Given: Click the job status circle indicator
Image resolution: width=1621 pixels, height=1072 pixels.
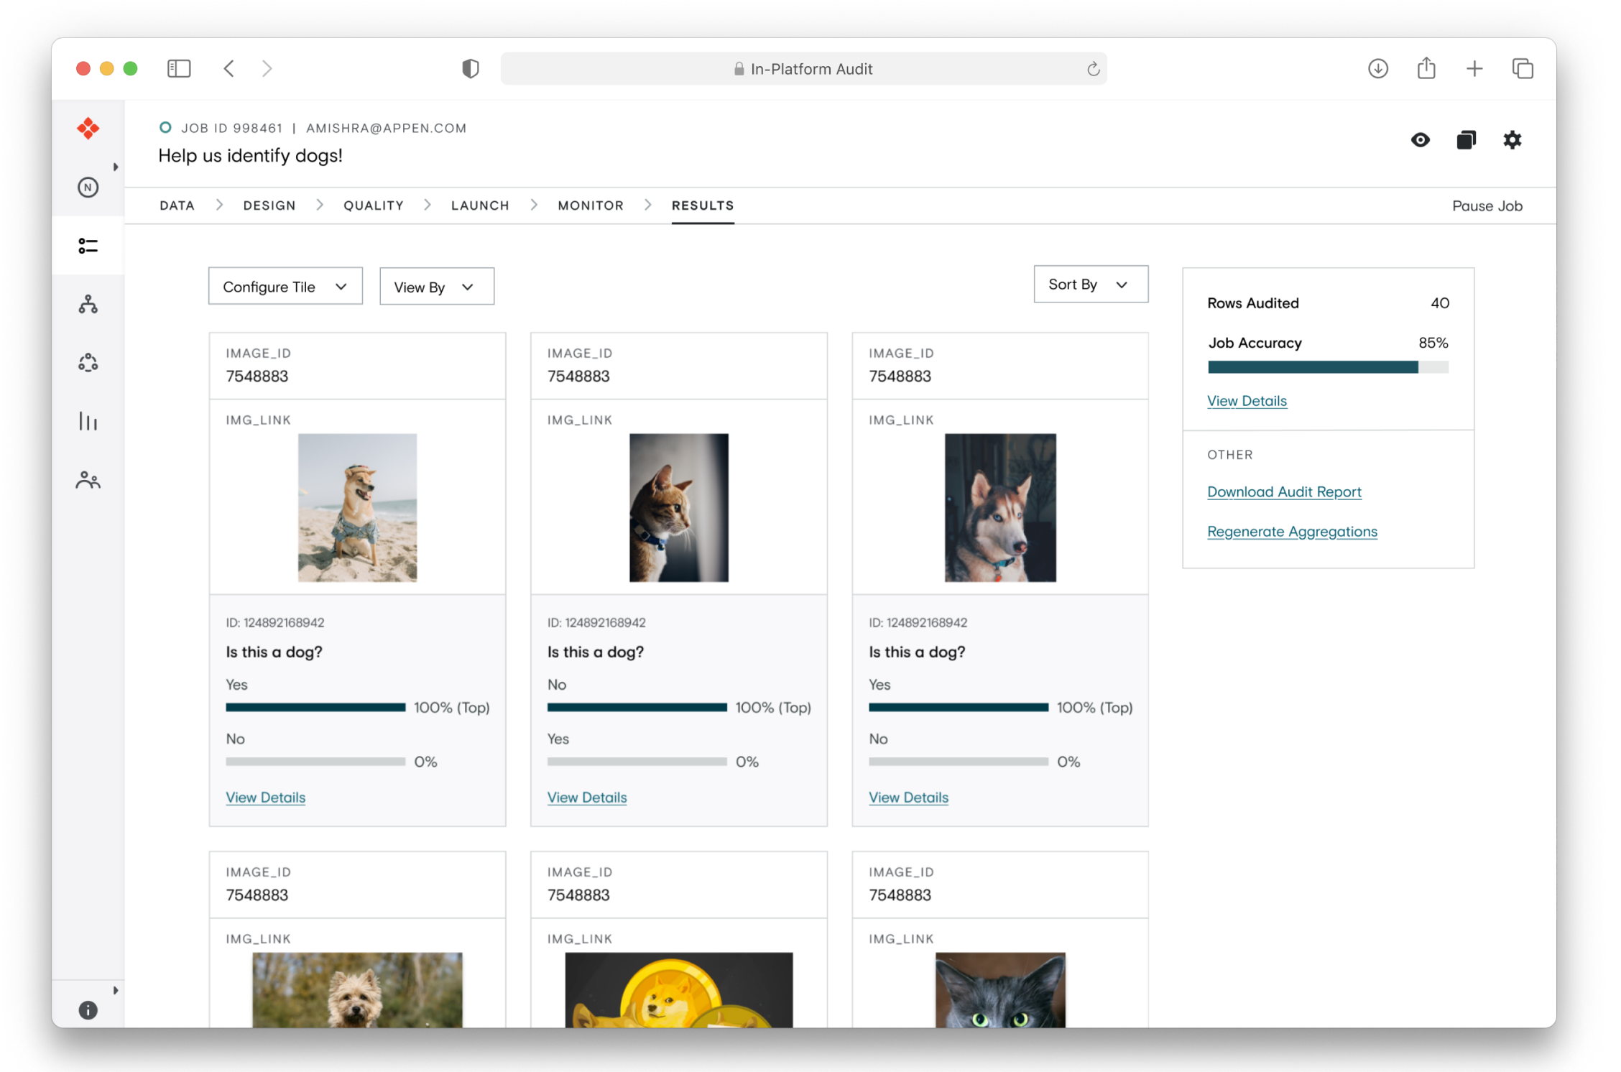Looking at the screenshot, I should [165, 127].
